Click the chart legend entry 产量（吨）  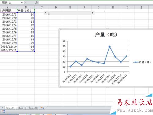click(142, 62)
